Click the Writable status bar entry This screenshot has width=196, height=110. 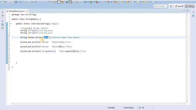pyautogui.click(x=111, y=108)
